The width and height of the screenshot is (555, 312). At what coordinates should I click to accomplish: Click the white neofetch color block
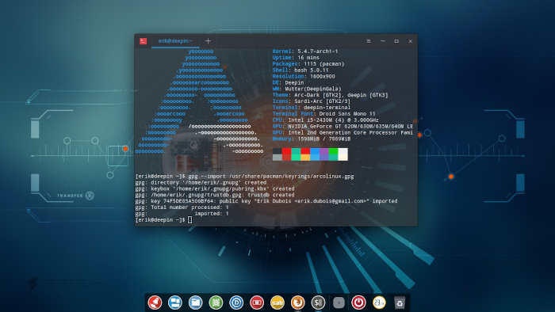coord(343,154)
